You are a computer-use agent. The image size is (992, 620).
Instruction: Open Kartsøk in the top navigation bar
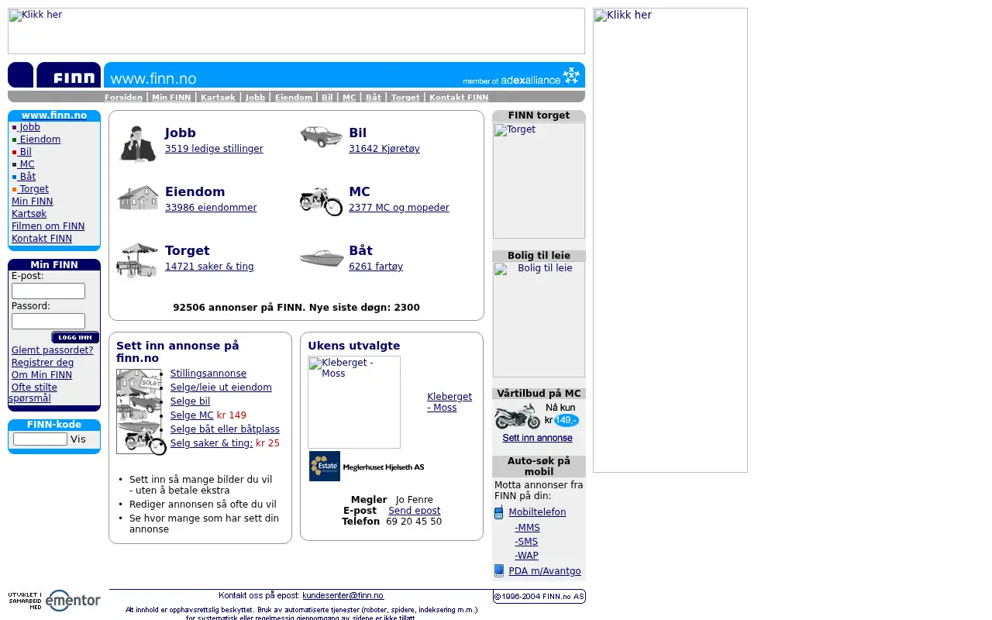coord(218,98)
